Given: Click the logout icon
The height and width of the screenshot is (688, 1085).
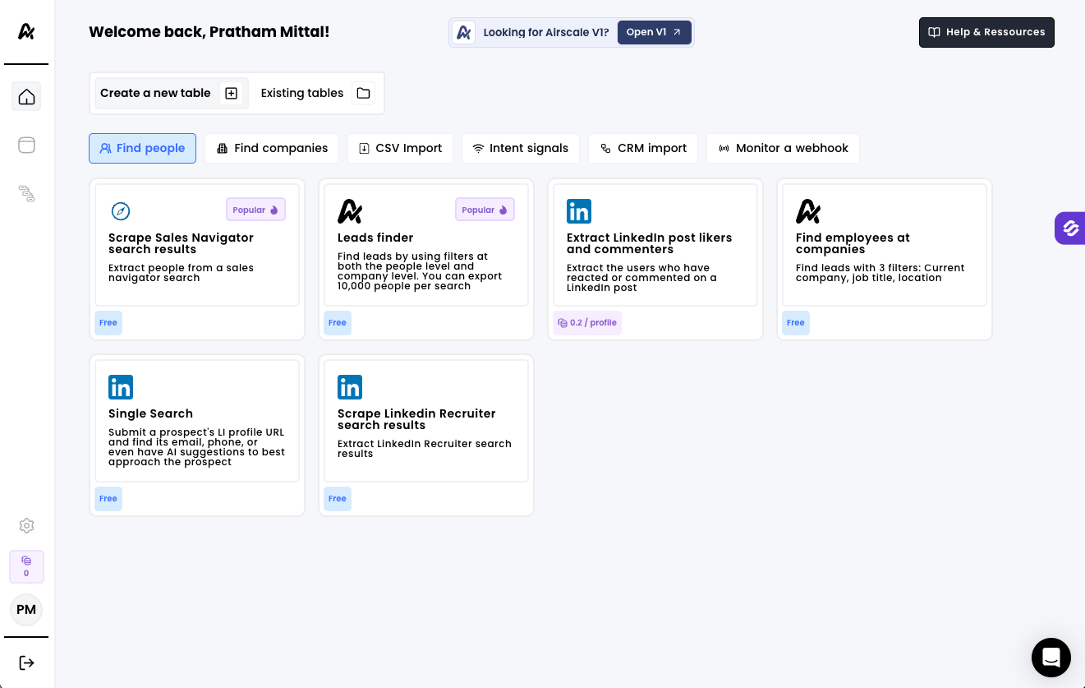Looking at the screenshot, I should click(x=26, y=663).
